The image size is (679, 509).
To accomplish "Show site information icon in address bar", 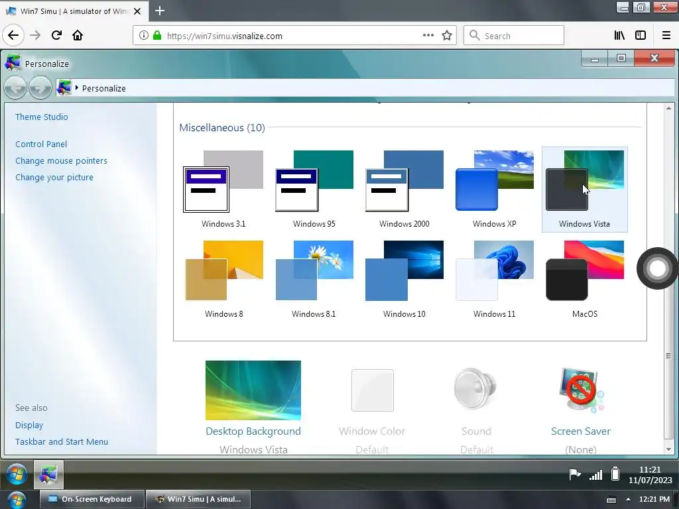I will (144, 36).
